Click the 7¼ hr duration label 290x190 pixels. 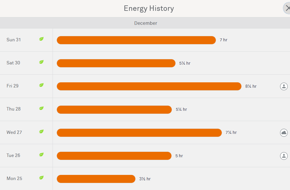pyautogui.click(x=231, y=132)
